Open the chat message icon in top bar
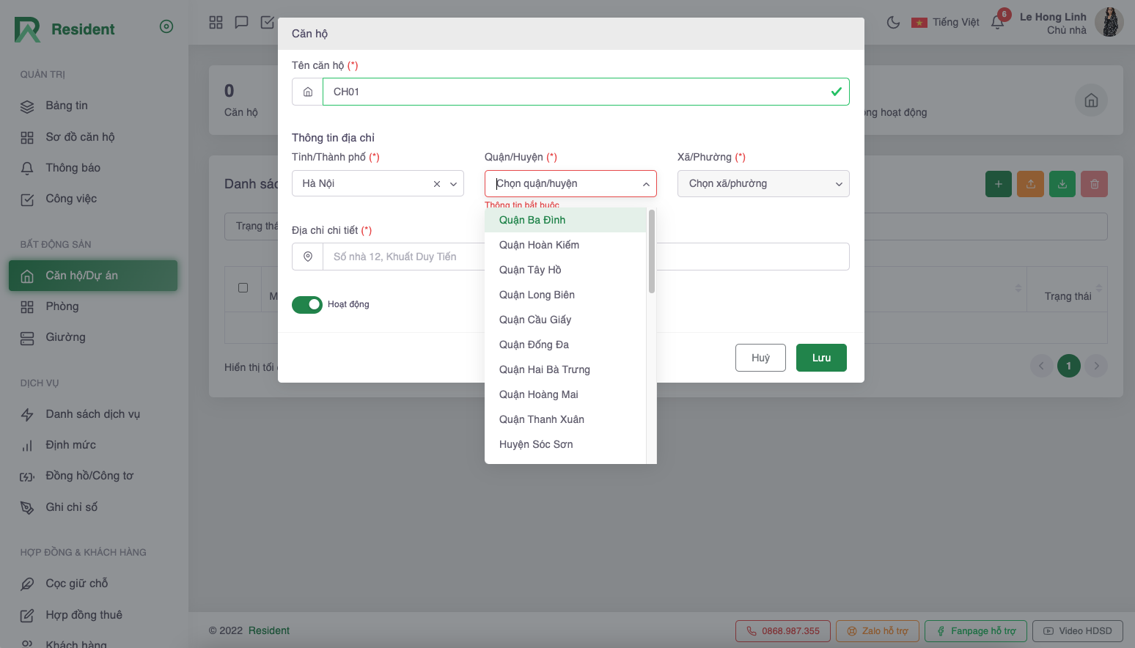 (241, 22)
